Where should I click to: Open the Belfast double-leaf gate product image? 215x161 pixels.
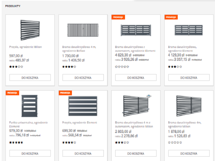(83, 30)
